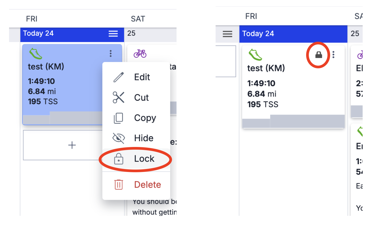Click the lock icon on right workout card
This screenshot has width=376, height=236.
pos(319,55)
